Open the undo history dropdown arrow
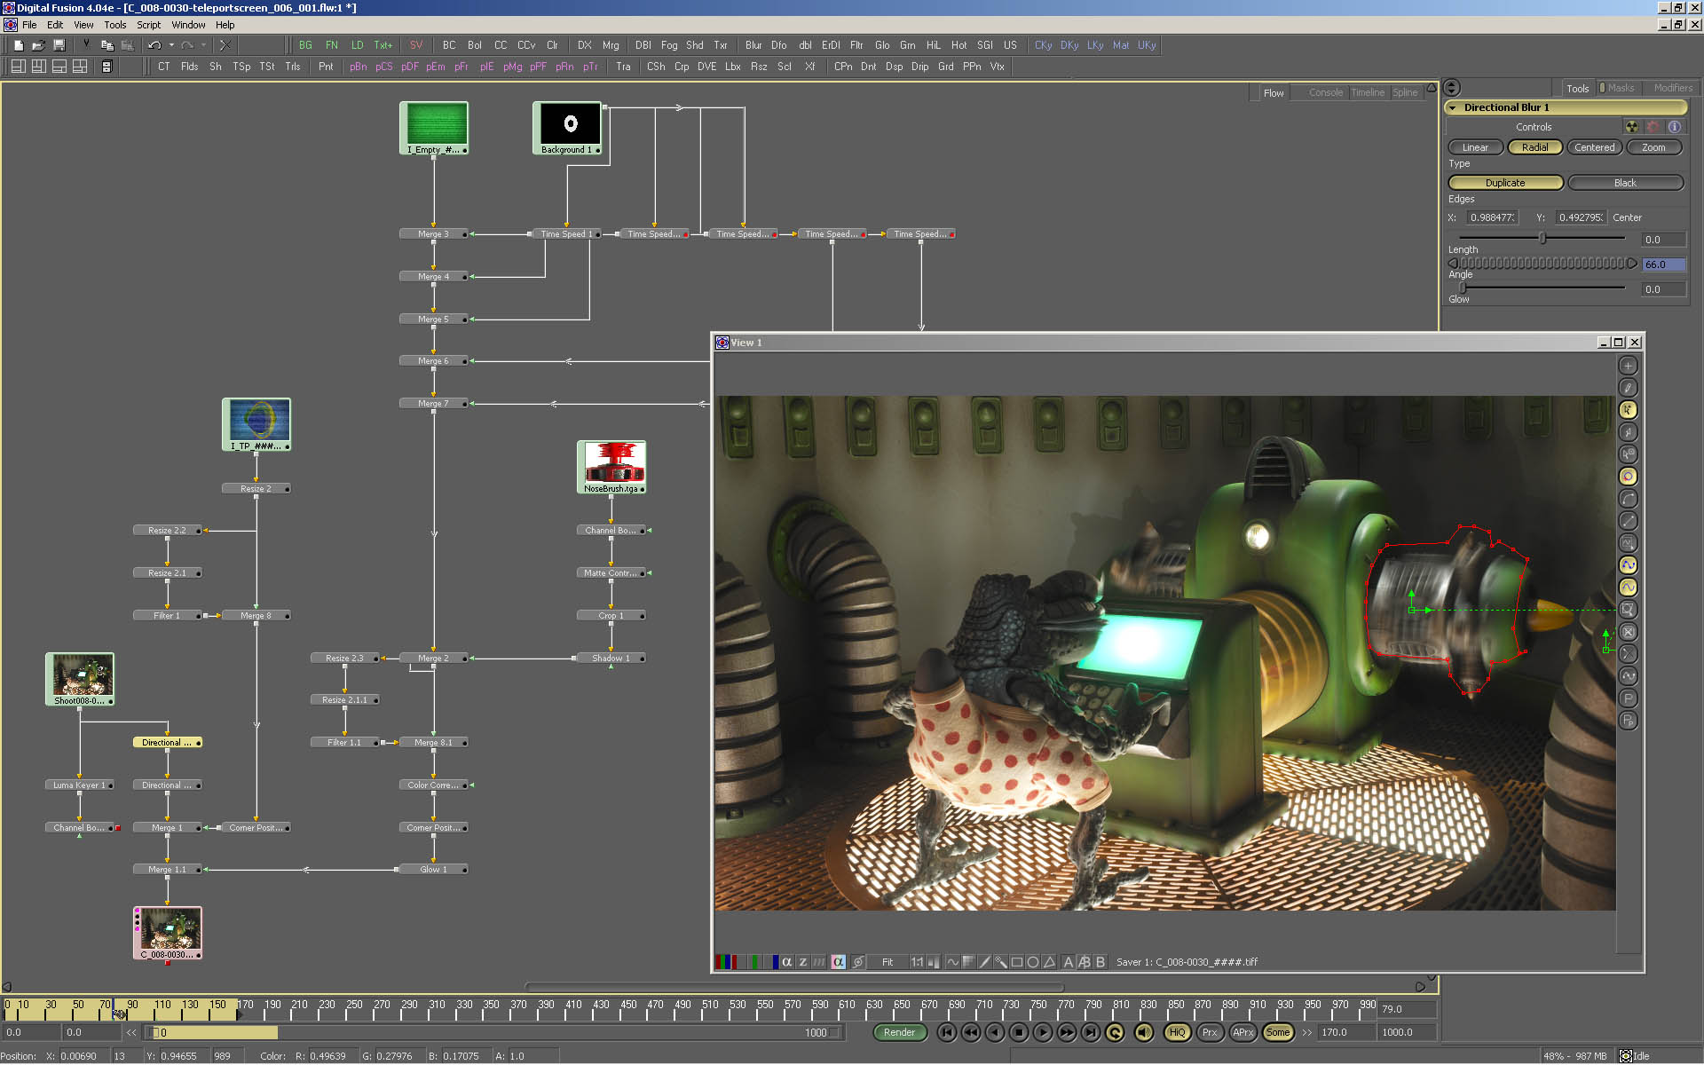1704x1065 pixels. tap(171, 45)
